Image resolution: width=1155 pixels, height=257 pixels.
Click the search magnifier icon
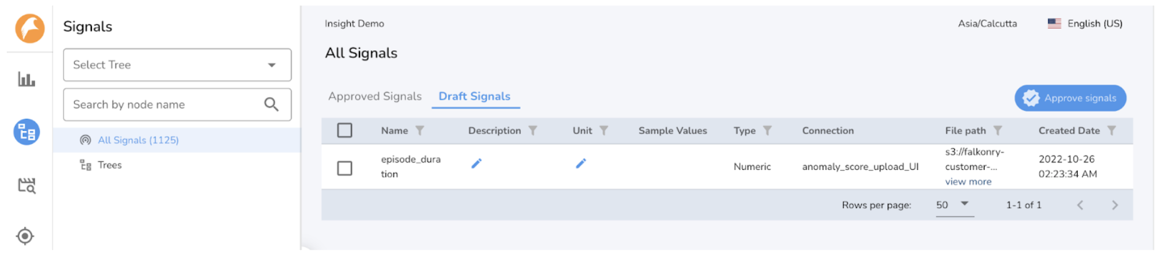click(271, 104)
